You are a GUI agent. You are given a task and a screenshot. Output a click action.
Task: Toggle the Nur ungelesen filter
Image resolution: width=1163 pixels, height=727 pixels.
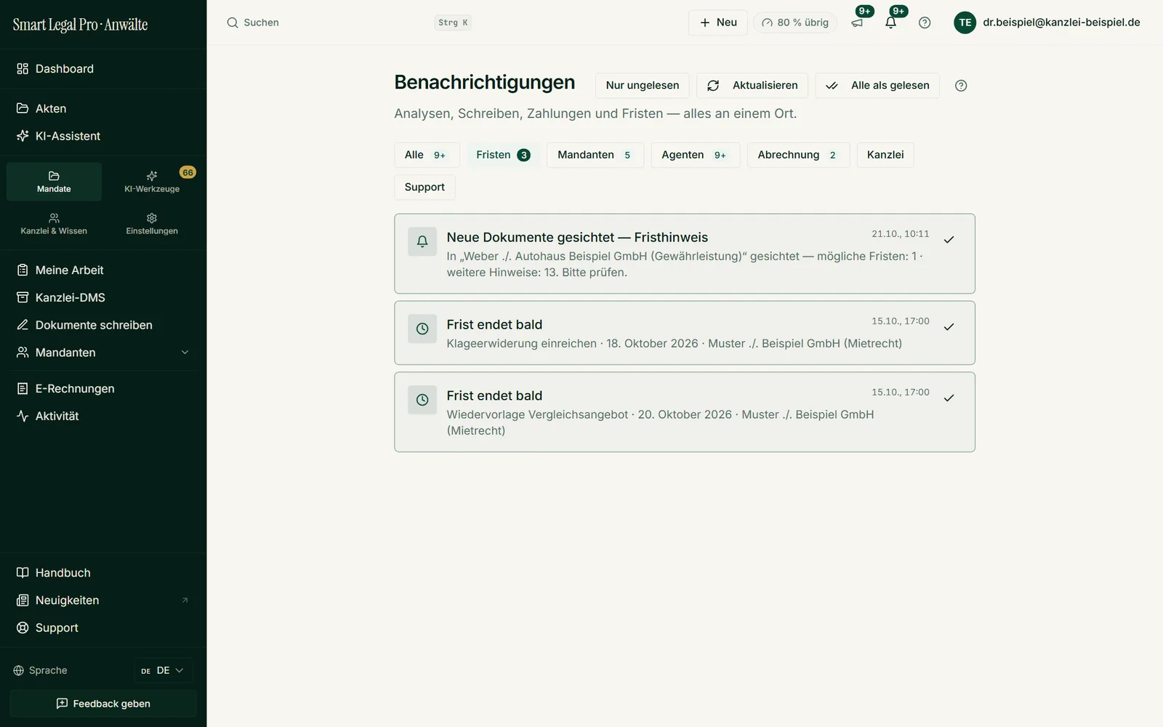click(x=643, y=86)
